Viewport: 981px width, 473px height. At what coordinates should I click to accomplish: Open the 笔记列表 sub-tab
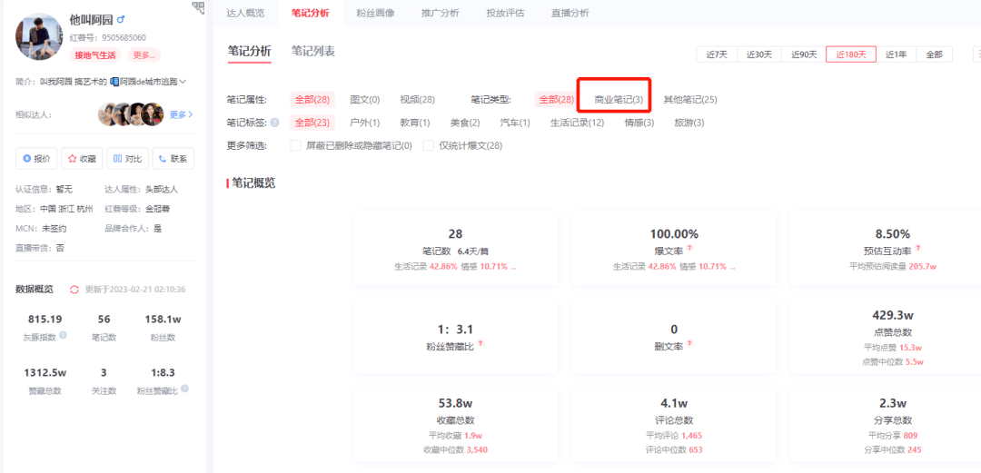point(312,52)
